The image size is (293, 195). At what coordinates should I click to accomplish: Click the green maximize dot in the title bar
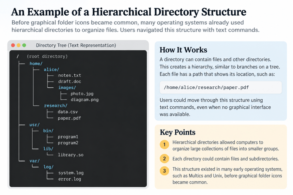(24, 45)
